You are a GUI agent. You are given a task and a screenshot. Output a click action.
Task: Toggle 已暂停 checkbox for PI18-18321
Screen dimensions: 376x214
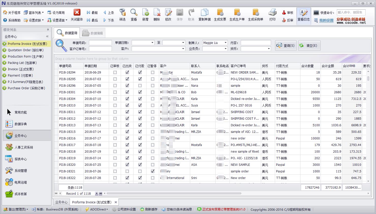[153, 171]
